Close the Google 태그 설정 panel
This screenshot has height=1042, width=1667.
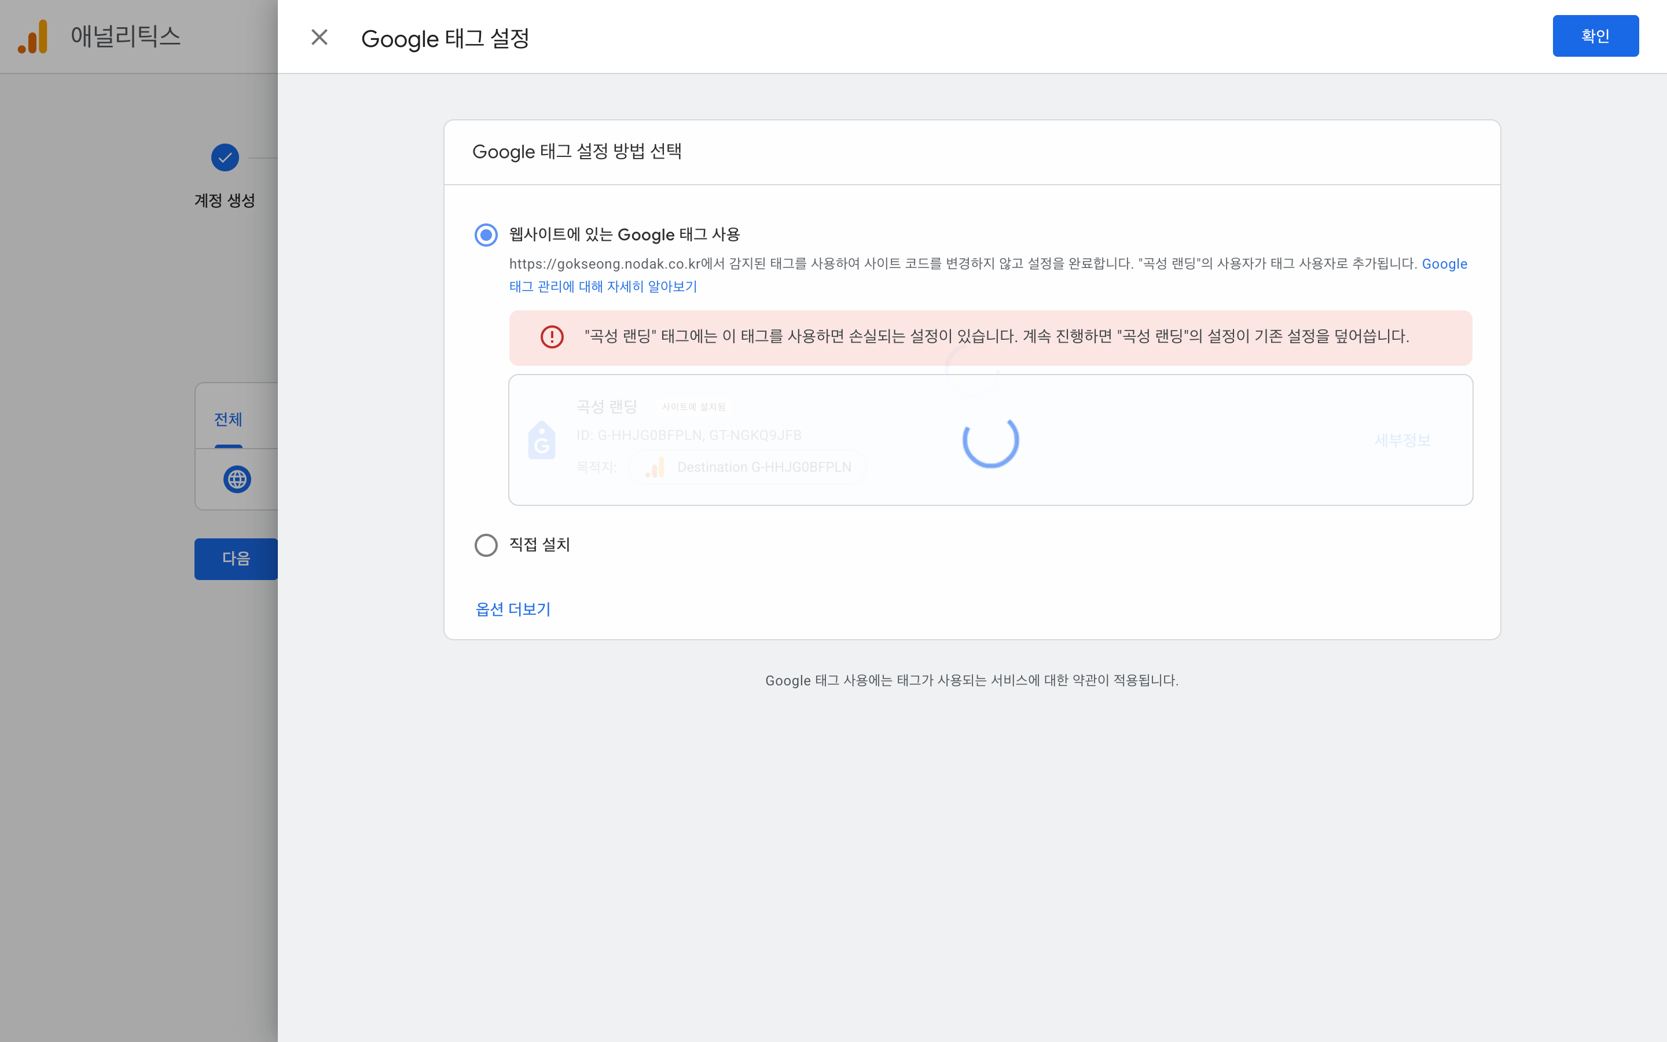click(319, 37)
